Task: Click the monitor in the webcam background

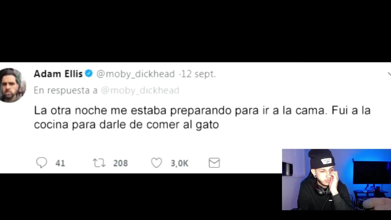Action: click(x=371, y=172)
